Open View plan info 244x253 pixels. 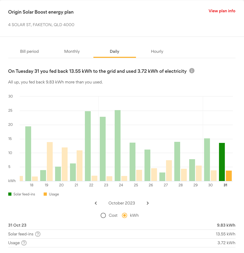click(222, 11)
